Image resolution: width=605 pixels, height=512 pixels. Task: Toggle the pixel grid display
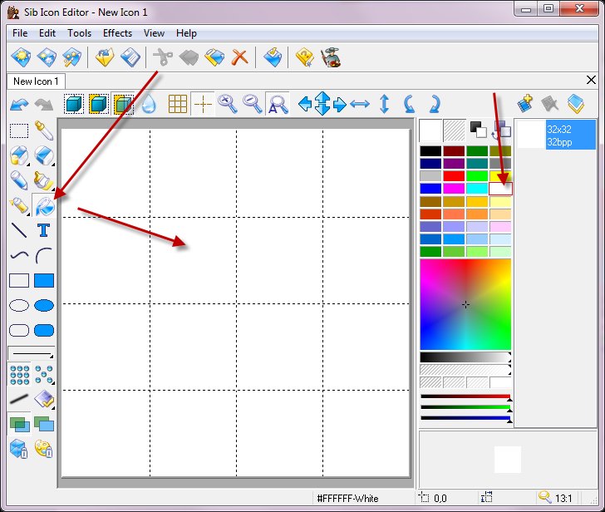(x=177, y=104)
